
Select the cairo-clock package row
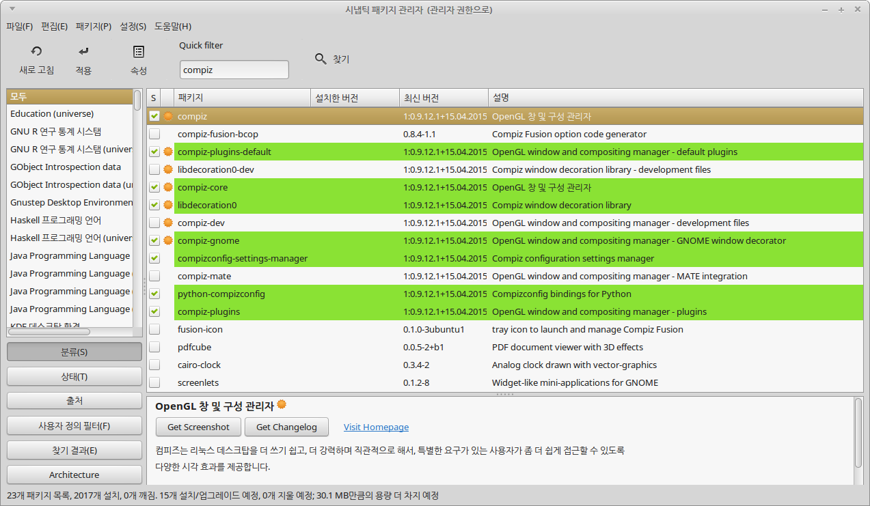[x=504, y=365]
